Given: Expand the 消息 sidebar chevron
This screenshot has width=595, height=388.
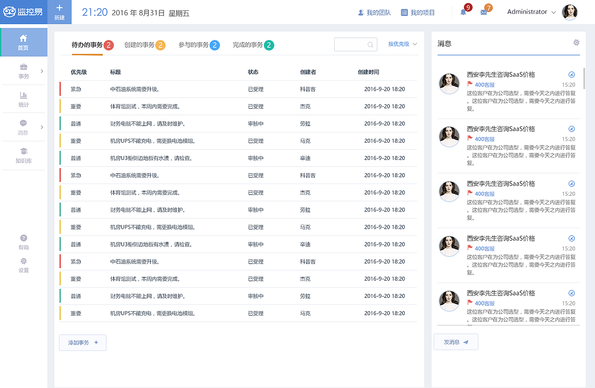Looking at the screenshot, I should point(42,127).
